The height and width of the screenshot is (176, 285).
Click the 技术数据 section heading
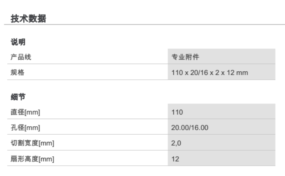click(28, 18)
